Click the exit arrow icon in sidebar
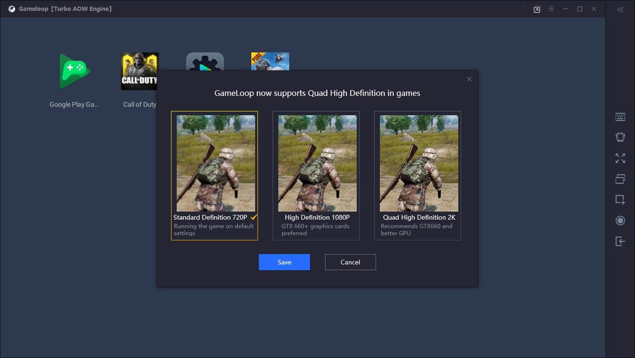This screenshot has height=358, width=635. (x=620, y=241)
